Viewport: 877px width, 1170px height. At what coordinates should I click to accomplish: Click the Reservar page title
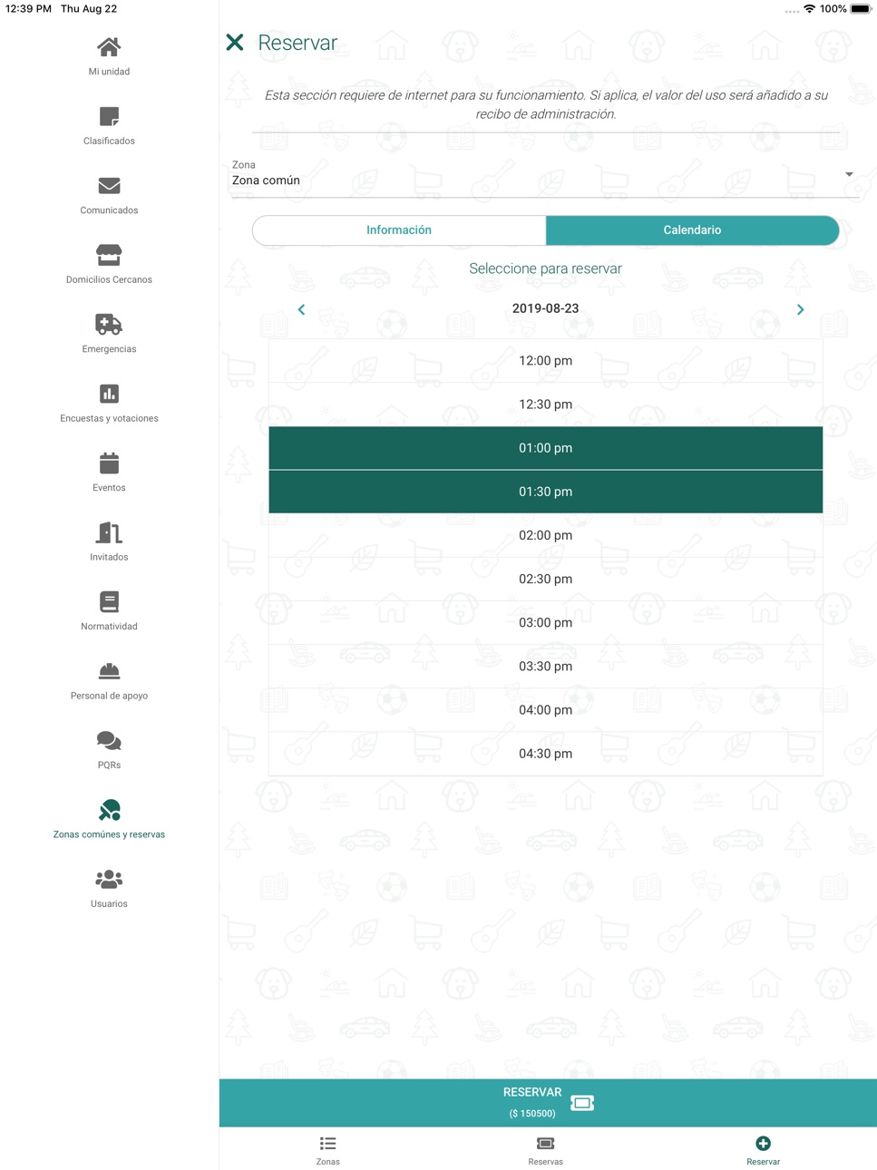pos(297,43)
